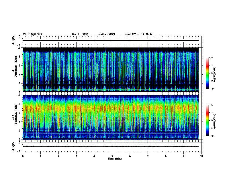
Task: Click the "2" kHz tick of ch.1
Action: coord(20,83)
